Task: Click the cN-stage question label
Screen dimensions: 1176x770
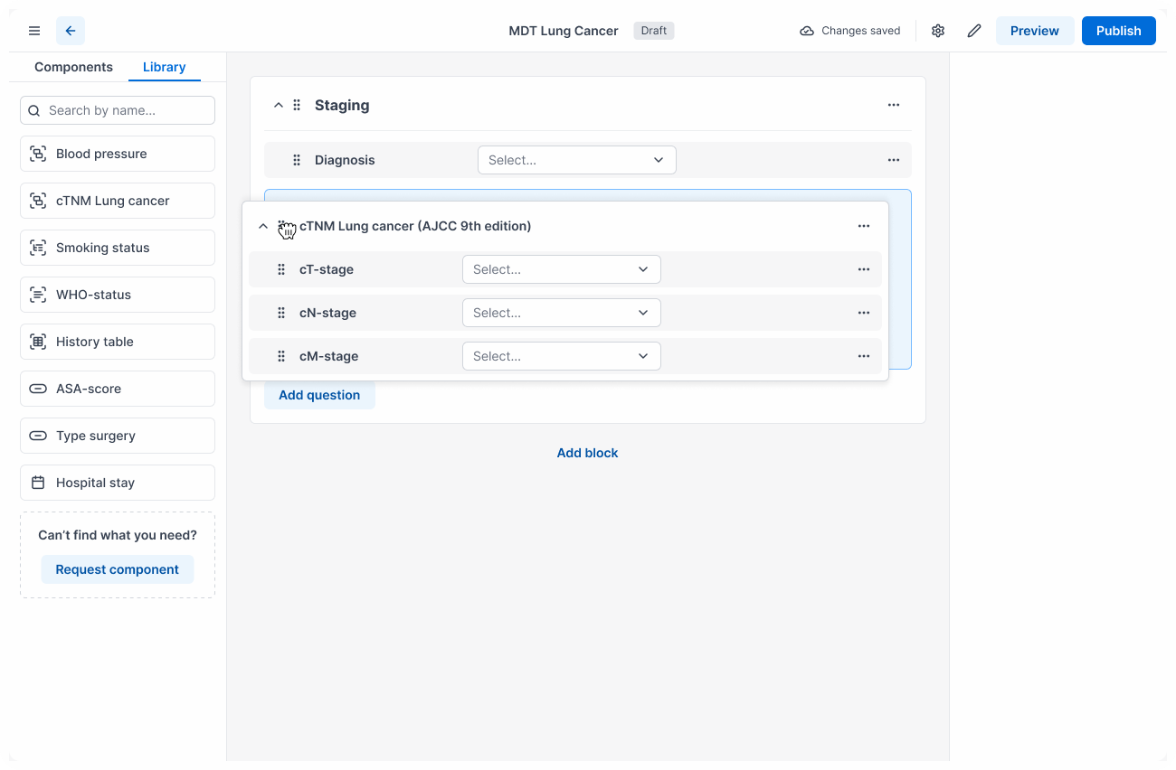Action: tap(327, 313)
